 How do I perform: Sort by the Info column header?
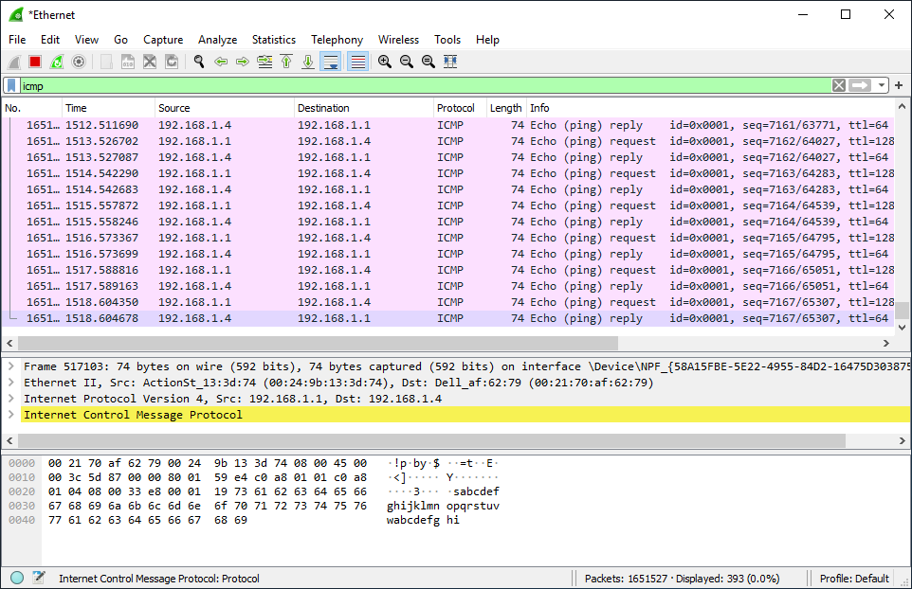click(x=709, y=108)
